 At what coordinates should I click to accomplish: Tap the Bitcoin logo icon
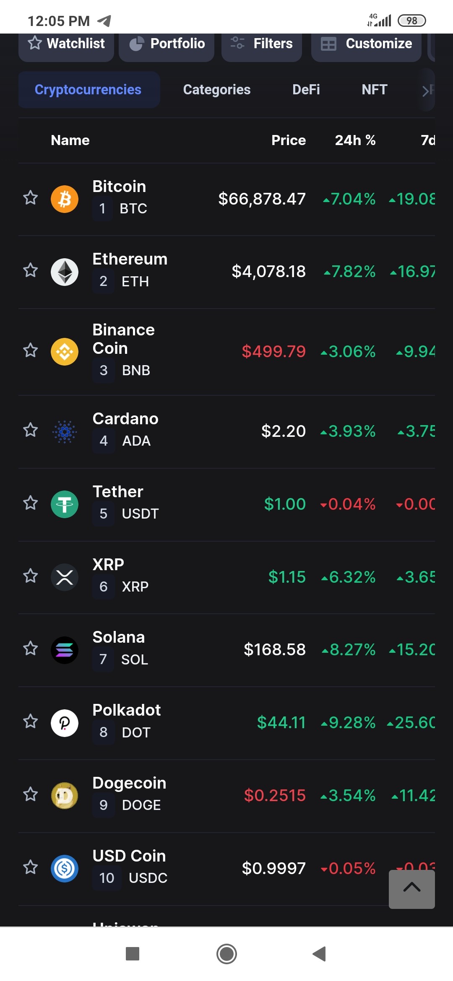pyautogui.click(x=65, y=199)
